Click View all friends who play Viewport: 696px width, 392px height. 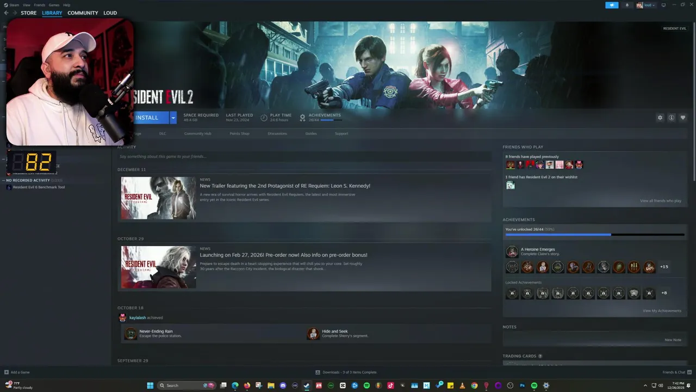point(661,201)
